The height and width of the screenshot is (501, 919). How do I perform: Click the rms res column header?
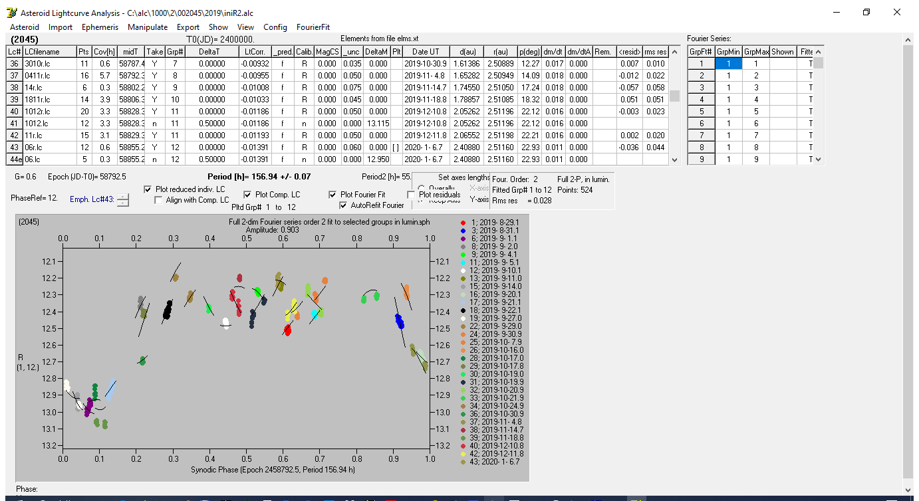(655, 52)
